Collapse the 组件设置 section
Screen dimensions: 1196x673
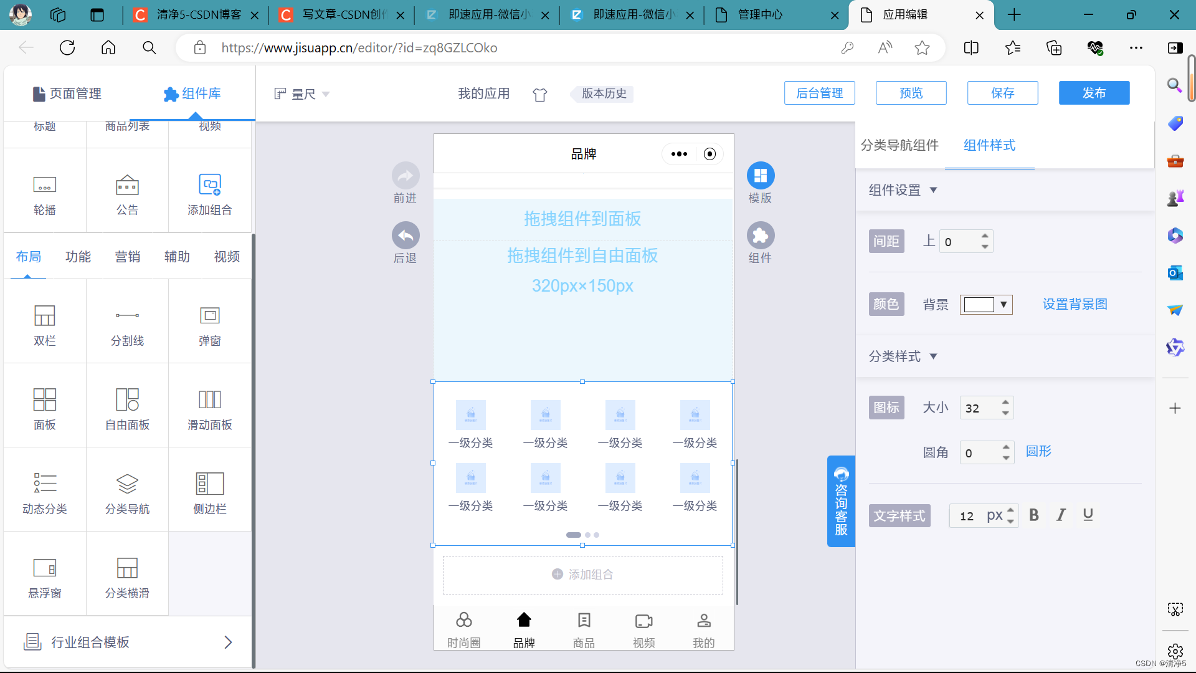tap(933, 190)
